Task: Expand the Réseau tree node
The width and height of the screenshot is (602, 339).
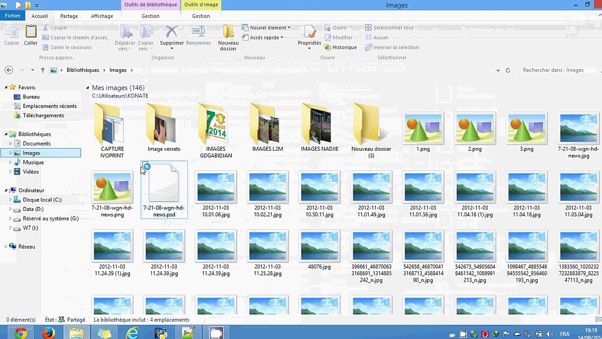Action: point(6,247)
